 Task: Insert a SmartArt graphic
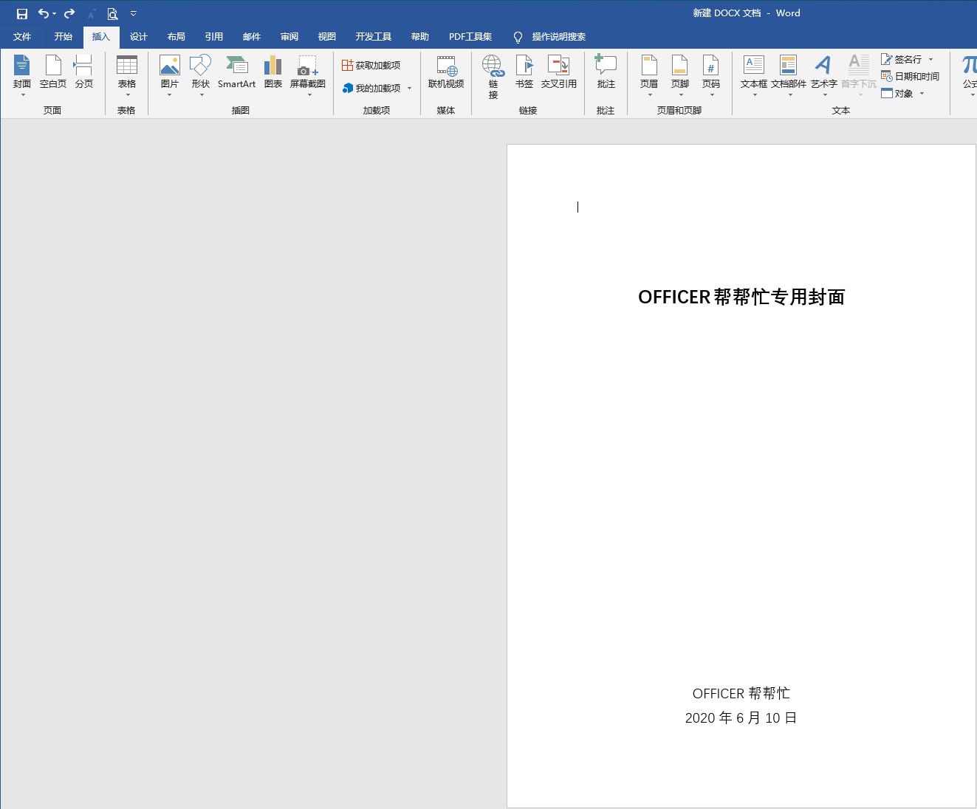(236, 70)
